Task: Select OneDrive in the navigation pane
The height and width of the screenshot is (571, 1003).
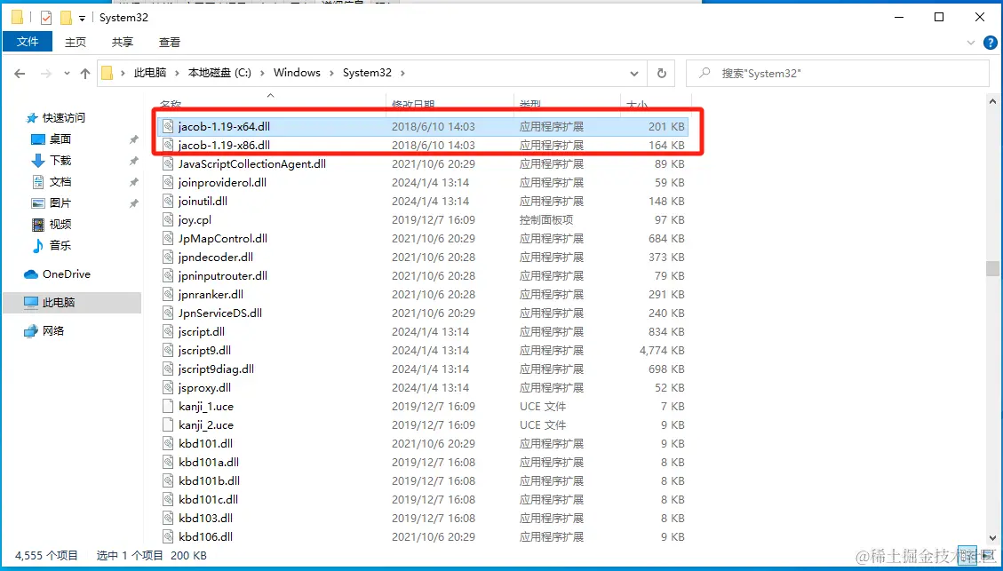Action: pos(66,274)
